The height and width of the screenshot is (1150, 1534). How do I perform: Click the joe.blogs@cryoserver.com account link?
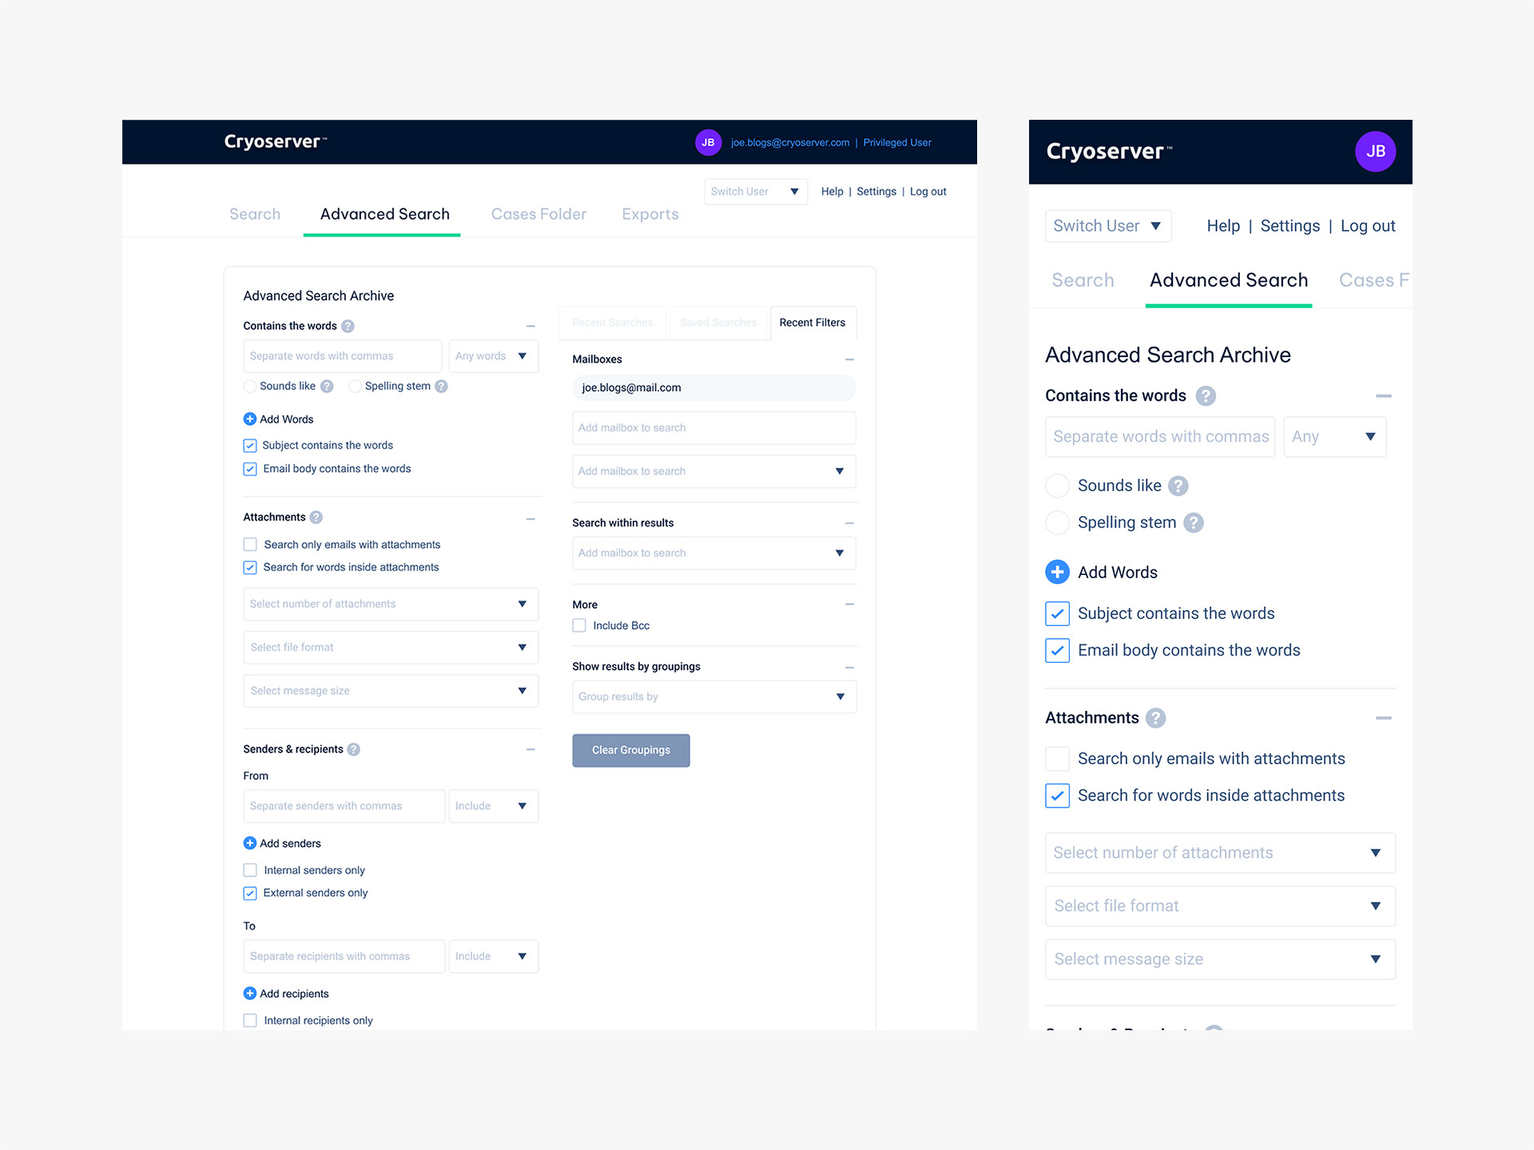[x=790, y=143]
